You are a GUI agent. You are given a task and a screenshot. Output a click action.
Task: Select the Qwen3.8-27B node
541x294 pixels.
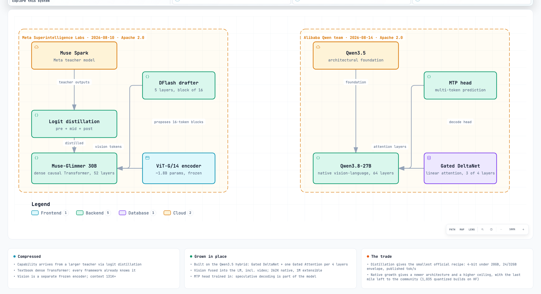click(356, 168)
